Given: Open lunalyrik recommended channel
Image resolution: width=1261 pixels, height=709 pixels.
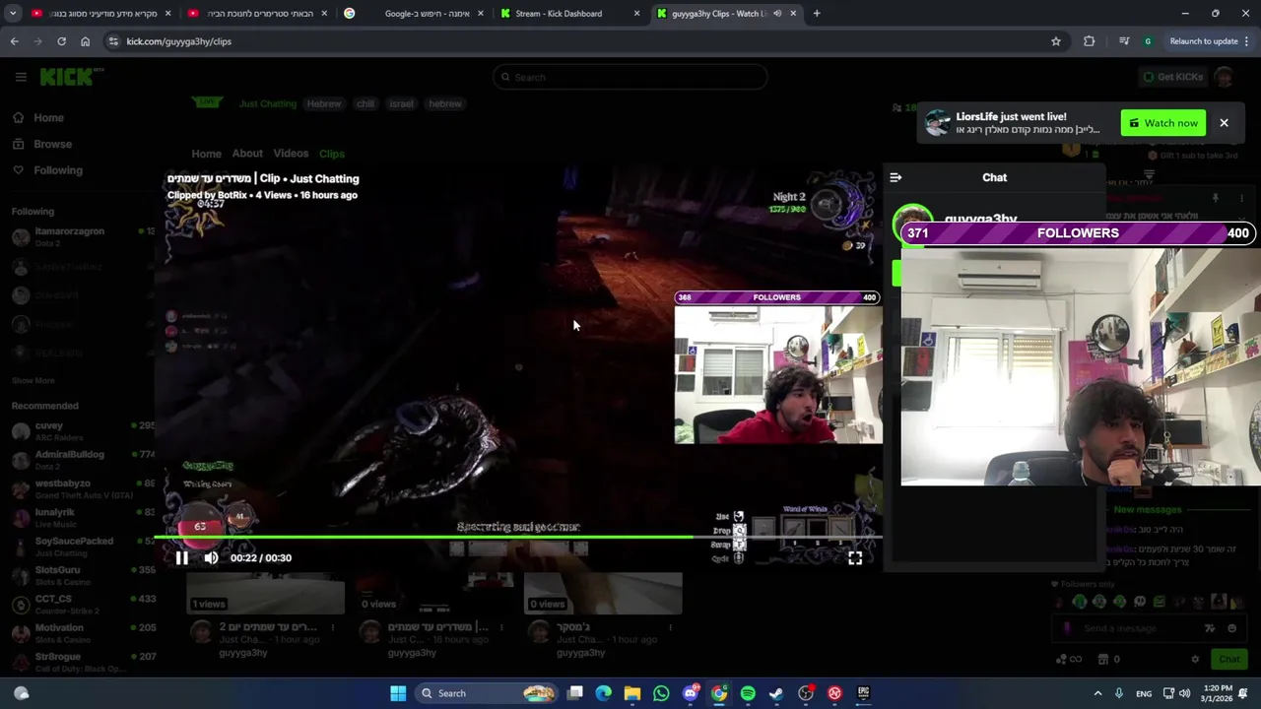Looking at the screenshot, I should pos(79,518).
